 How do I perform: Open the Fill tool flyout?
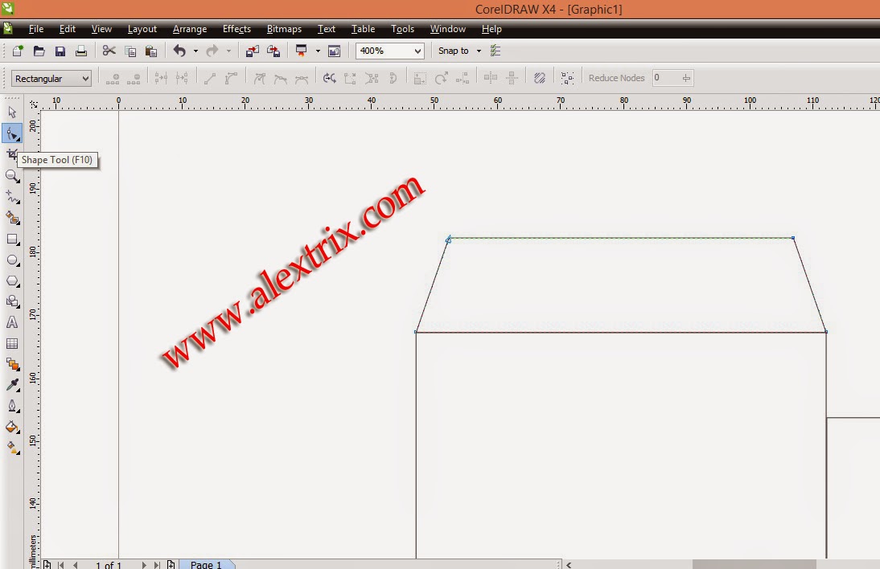tap(12, 428)
